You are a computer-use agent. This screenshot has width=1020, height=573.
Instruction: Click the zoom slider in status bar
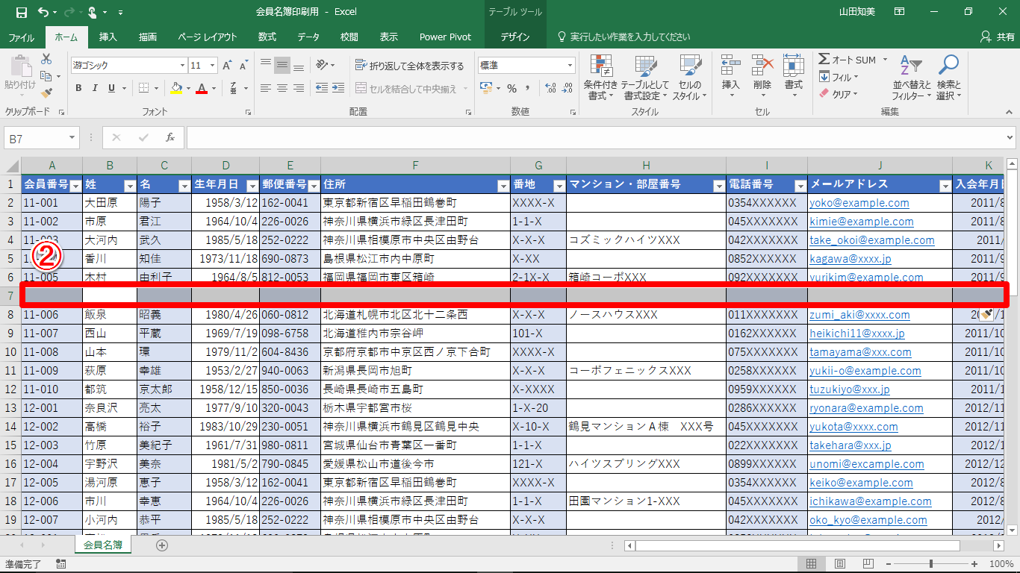click(x=931, y=563)
